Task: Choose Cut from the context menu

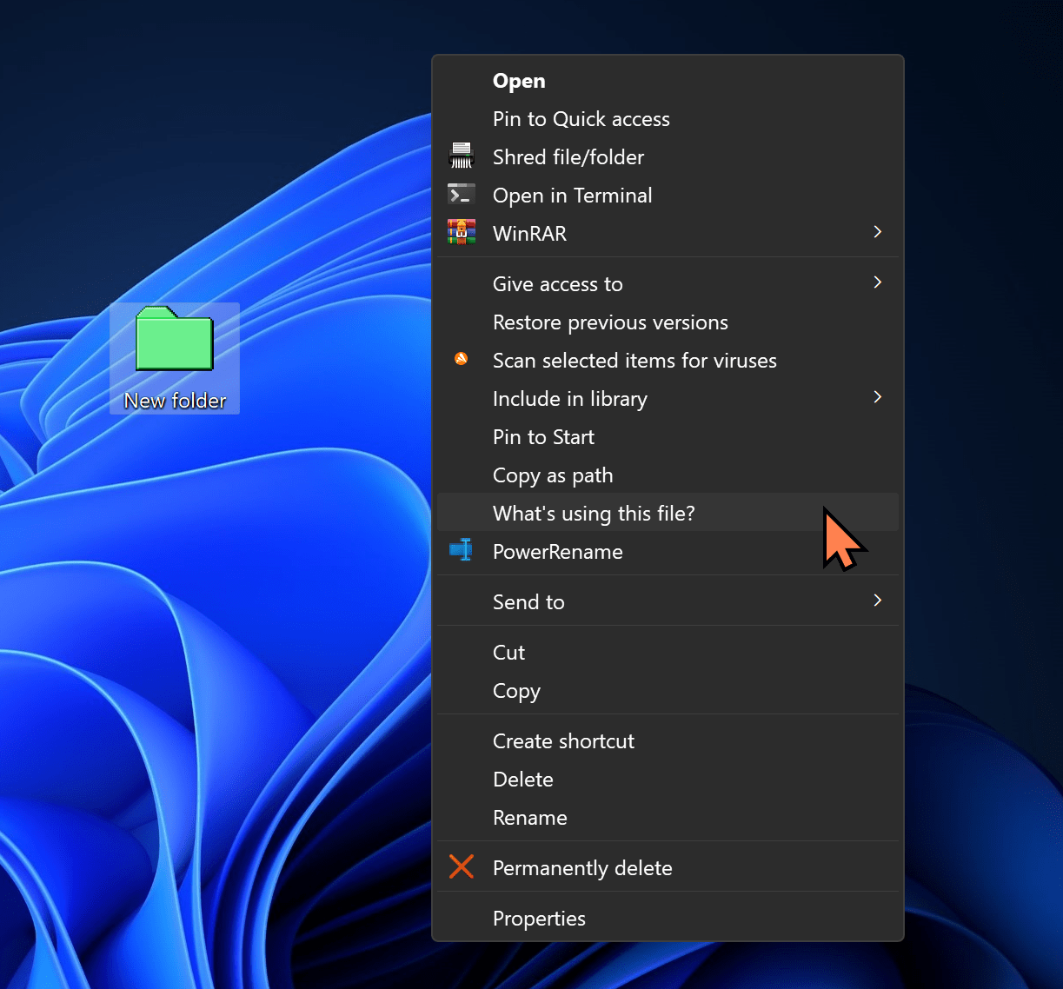Action: (508, 653)
